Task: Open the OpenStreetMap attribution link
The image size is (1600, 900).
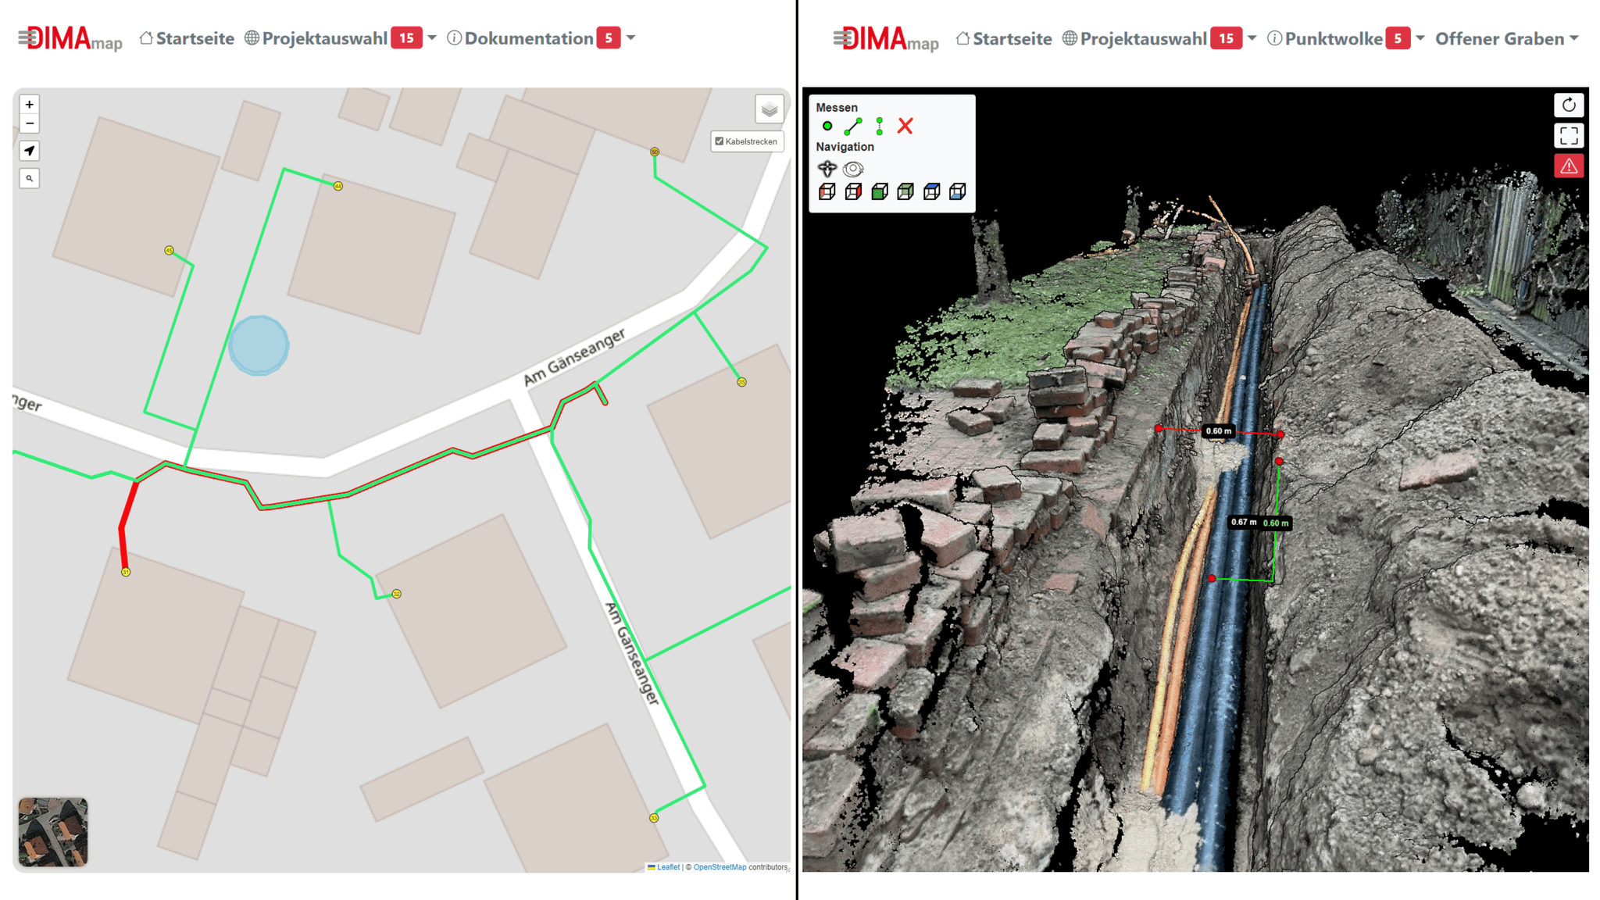Action: [x=719, y=867]
